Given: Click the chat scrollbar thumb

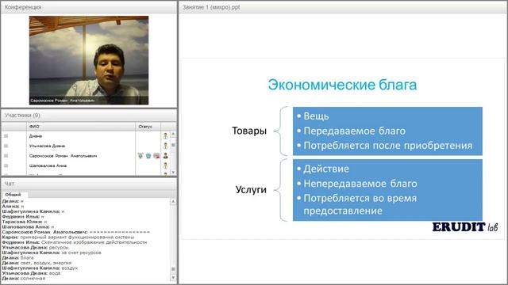Looking at the screenshot, I should pyautogui.click(x=173, y=269).
